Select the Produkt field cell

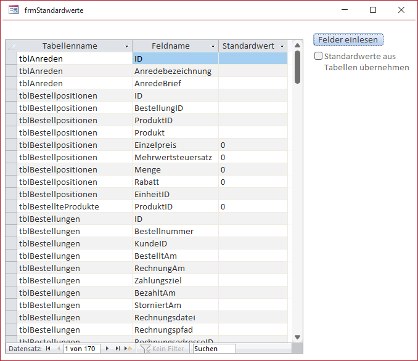click(175, 132)
